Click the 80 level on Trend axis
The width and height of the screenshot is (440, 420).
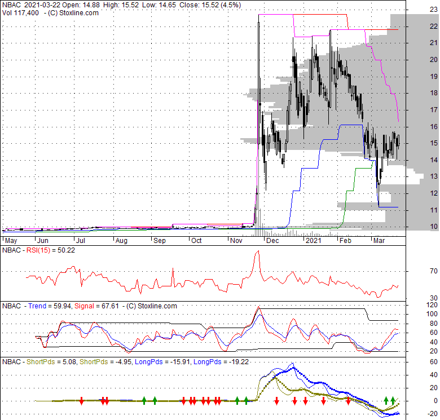pos(434,324)
